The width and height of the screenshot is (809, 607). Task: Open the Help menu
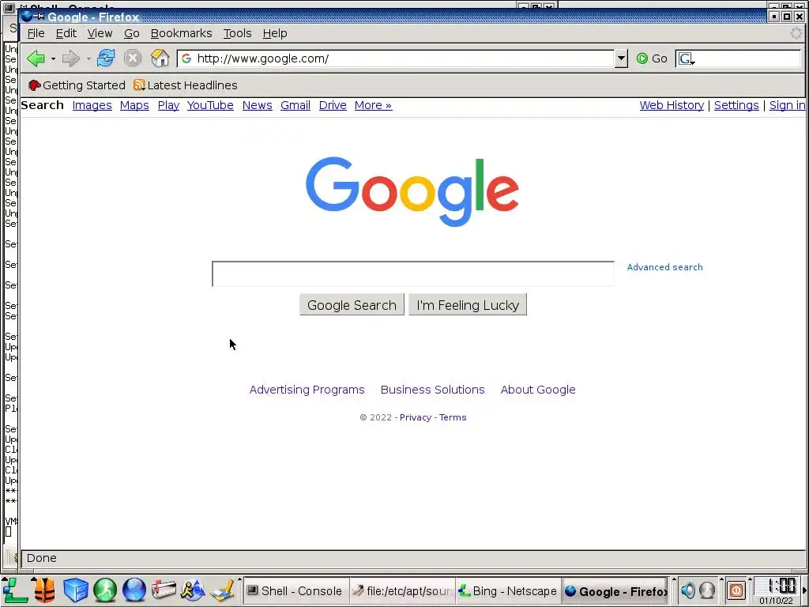(x=274, y=33)
